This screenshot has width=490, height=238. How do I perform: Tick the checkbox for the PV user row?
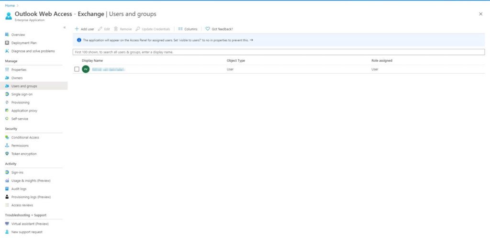coord(77,69)
